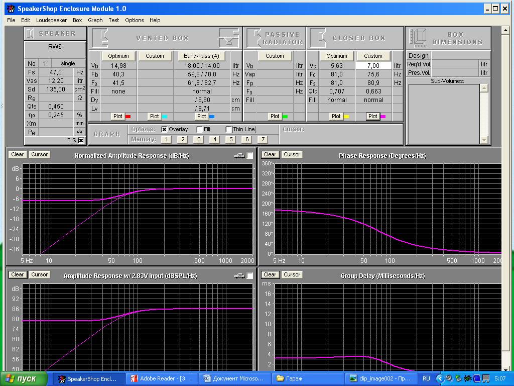
Task: Open the Graph menu
Action: tap(95, 20)
